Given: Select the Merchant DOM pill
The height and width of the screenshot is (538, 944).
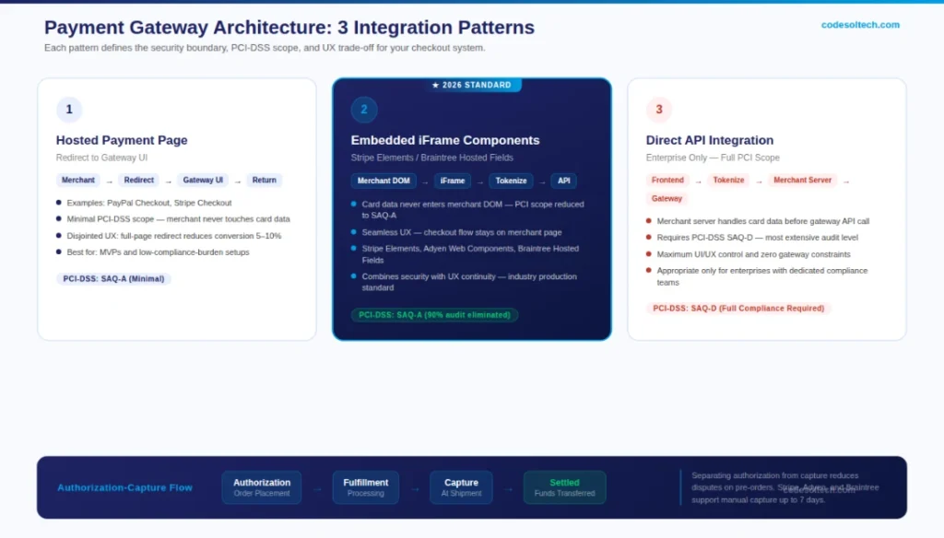Looking at the screenshot, I should [x=383, y=181].
